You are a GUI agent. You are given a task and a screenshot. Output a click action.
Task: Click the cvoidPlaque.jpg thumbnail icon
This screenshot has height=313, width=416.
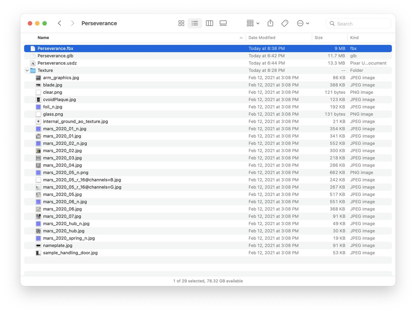(38, 100)
